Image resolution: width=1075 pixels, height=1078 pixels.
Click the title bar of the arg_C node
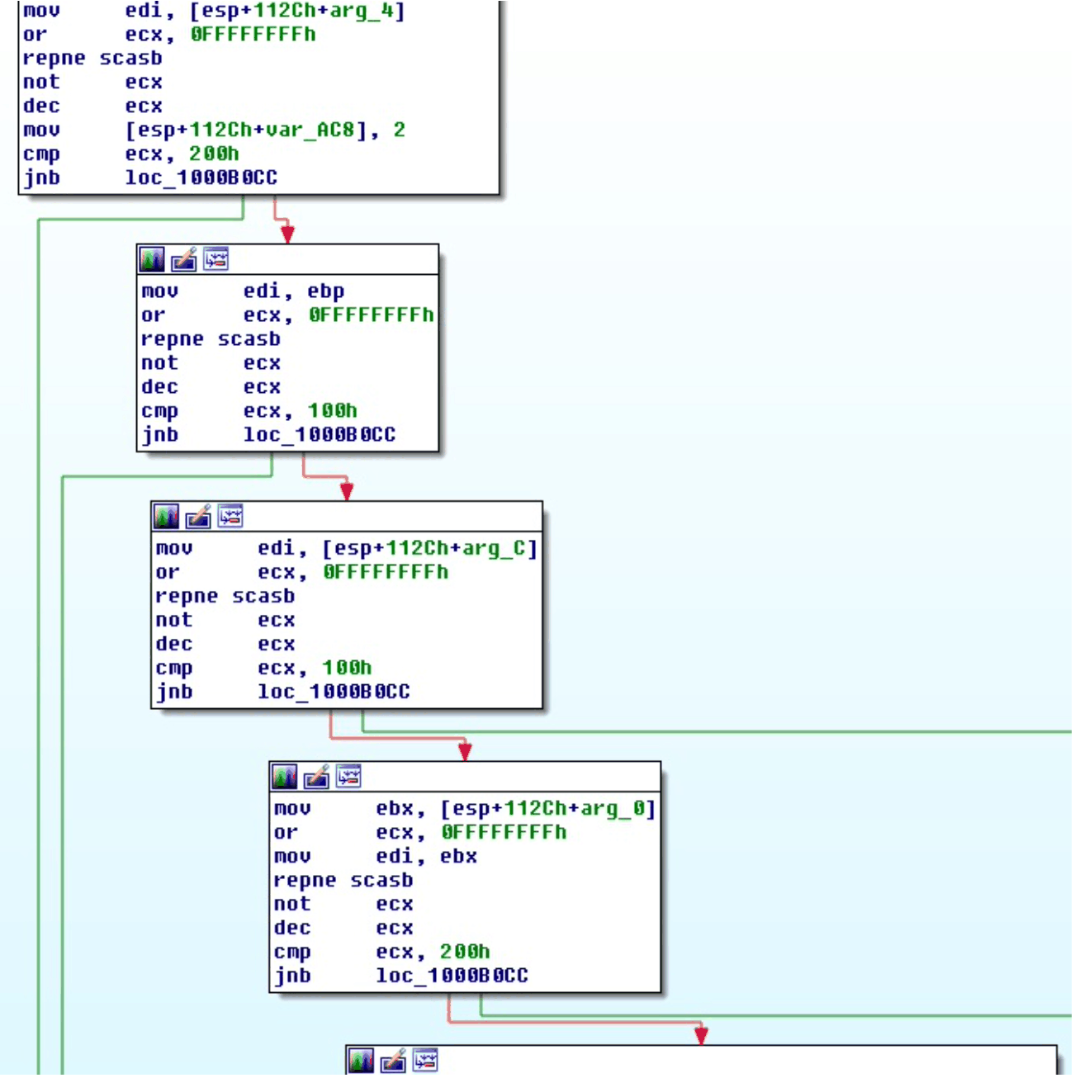pyautogui.click(x=347, y=517)
